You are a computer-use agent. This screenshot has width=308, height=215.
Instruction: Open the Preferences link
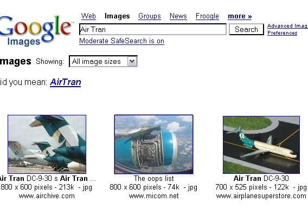point(283,32)
